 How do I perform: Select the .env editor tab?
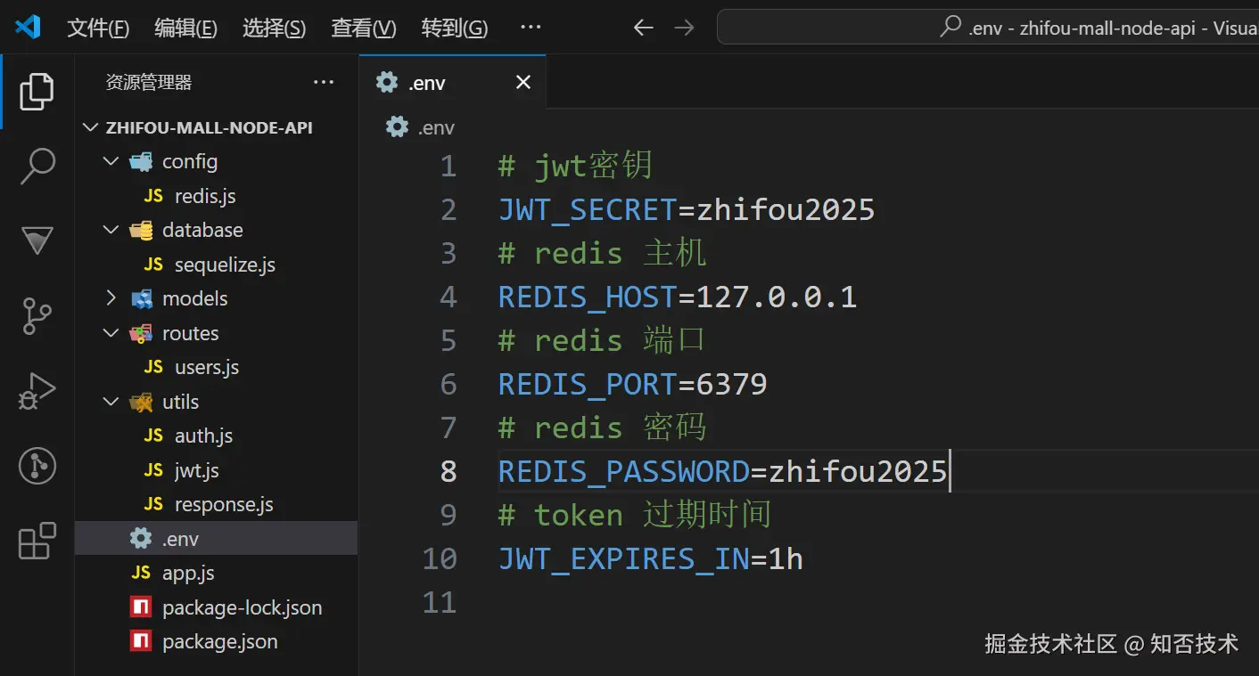click(x=452, y=83)
